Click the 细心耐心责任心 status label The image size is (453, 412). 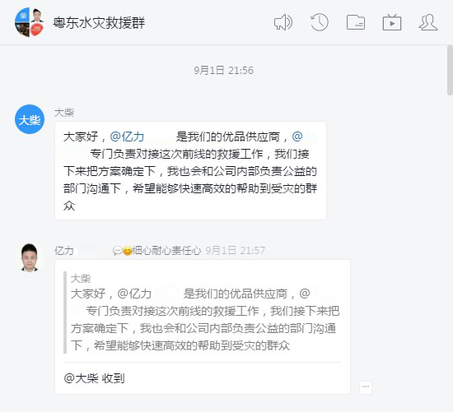tap(166, 251)
